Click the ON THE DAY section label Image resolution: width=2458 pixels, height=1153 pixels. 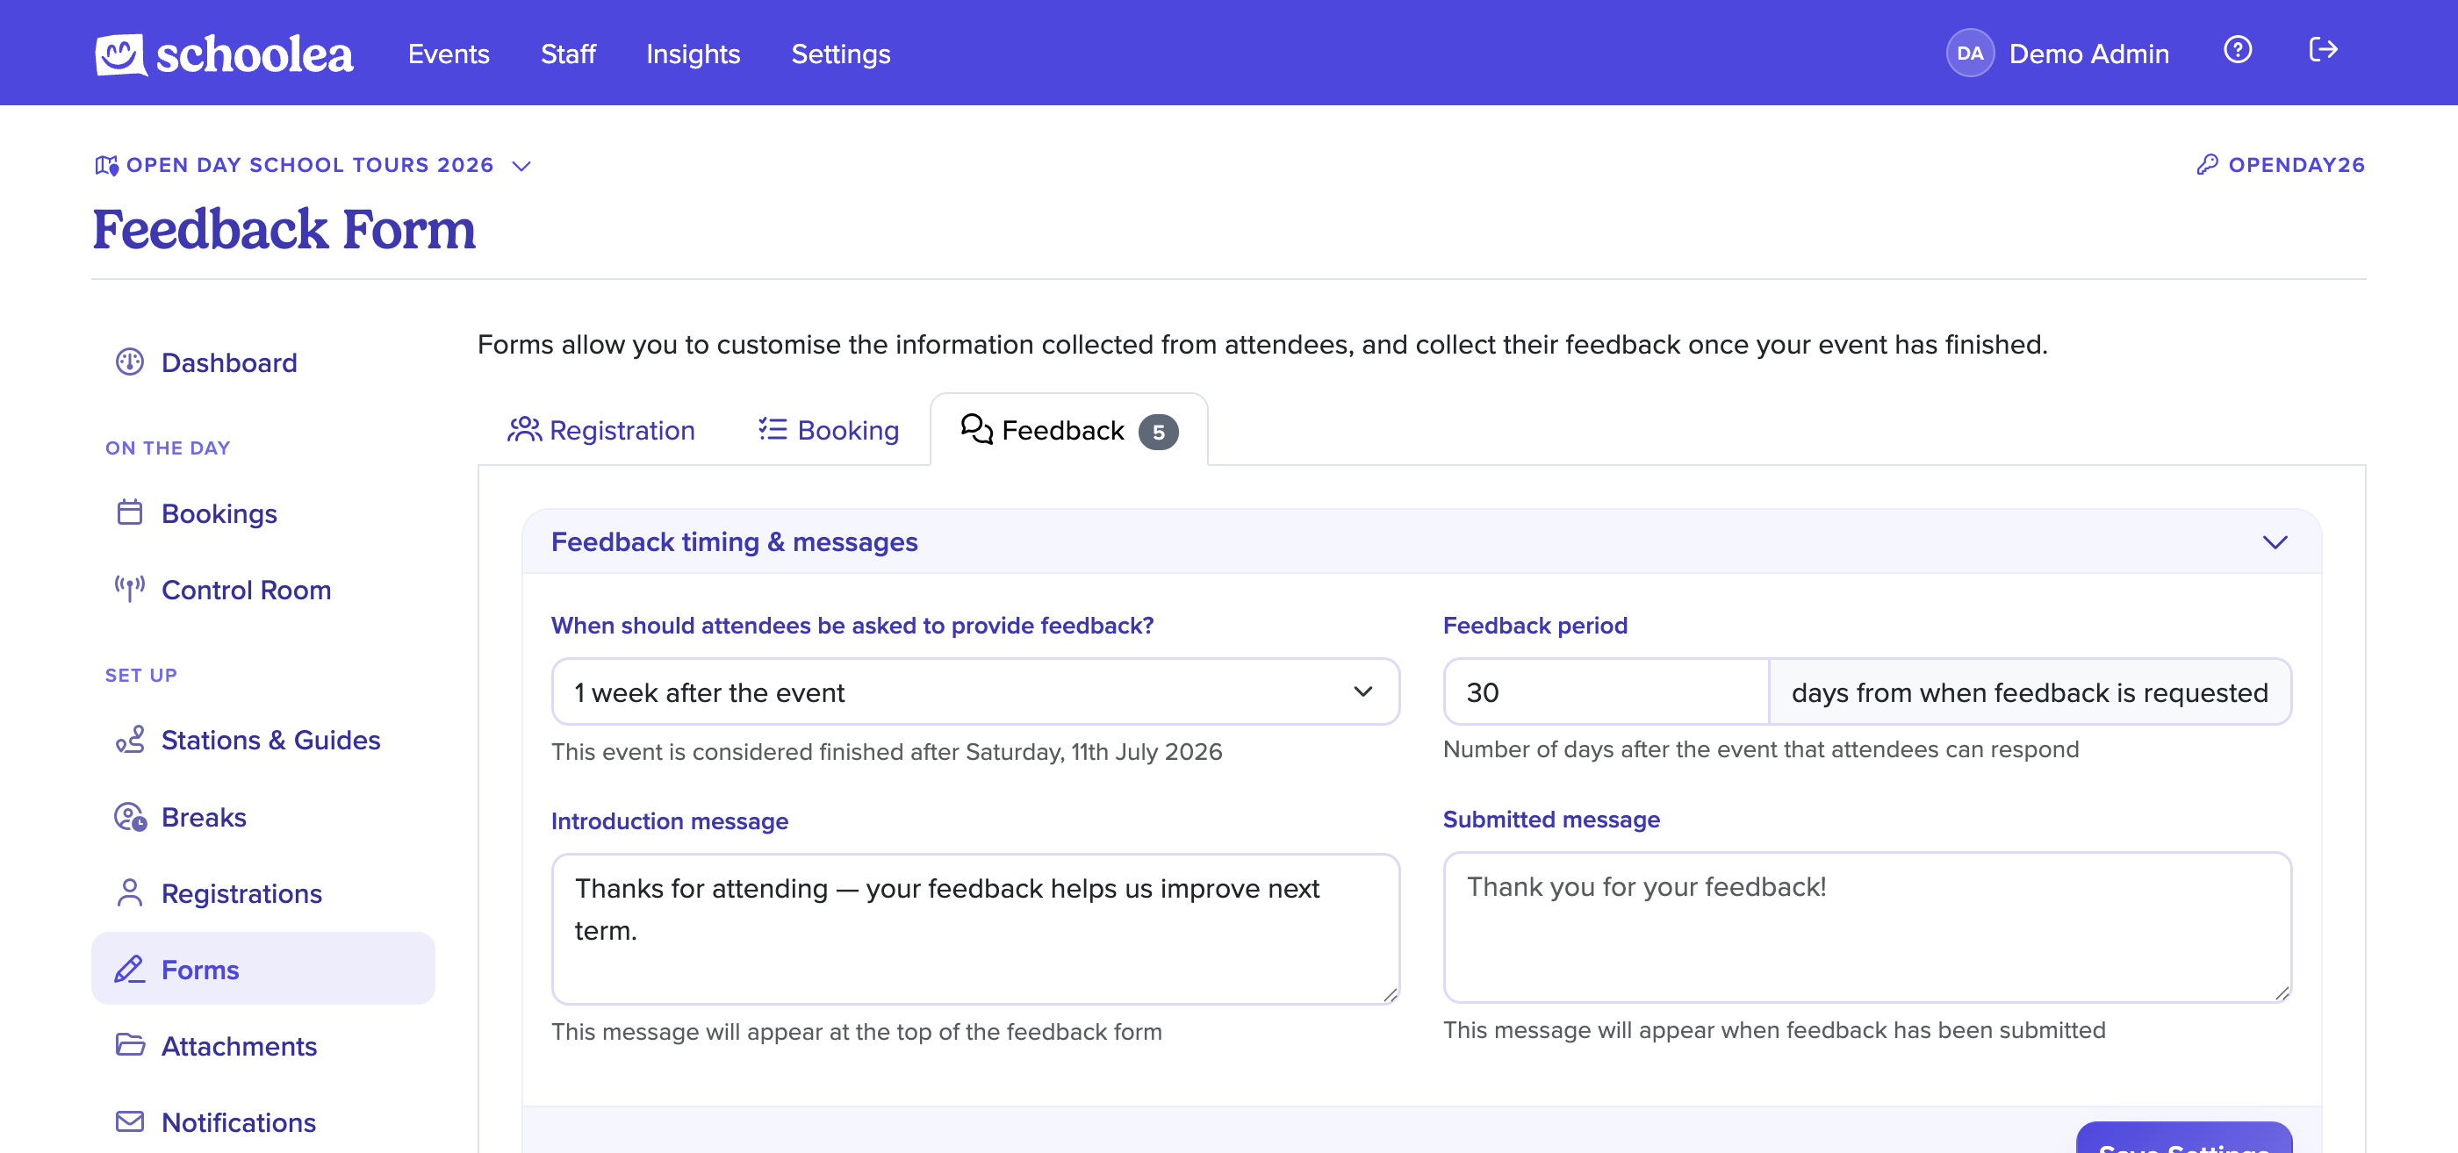click(168, 448)
